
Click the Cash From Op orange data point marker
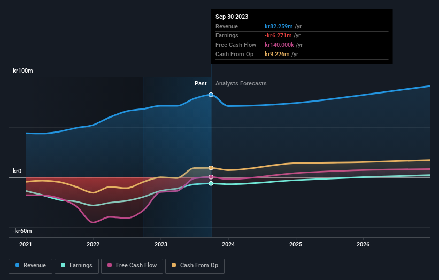[211, 168]
